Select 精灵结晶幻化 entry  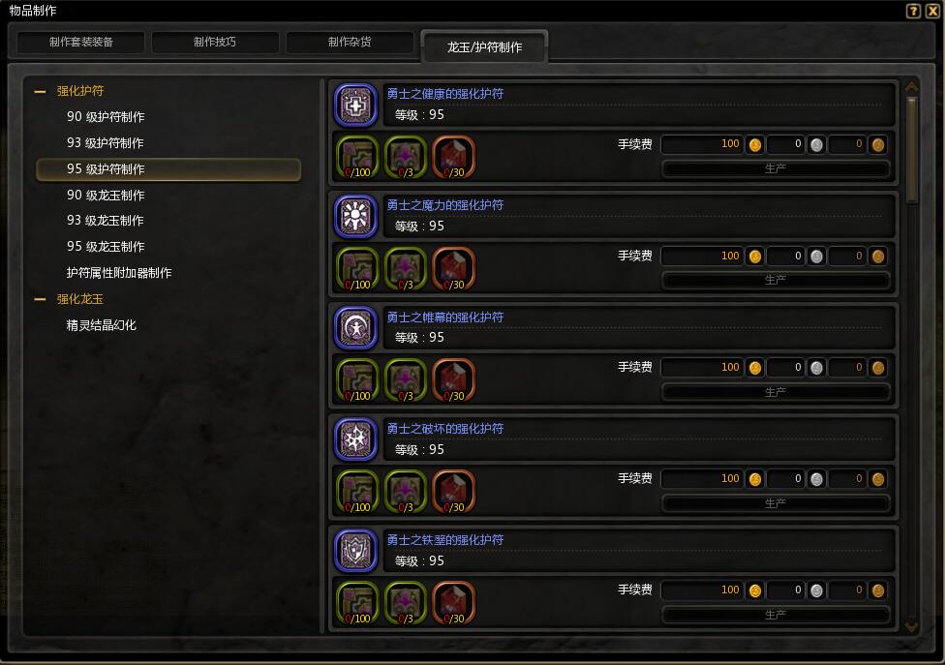[102, 325]
